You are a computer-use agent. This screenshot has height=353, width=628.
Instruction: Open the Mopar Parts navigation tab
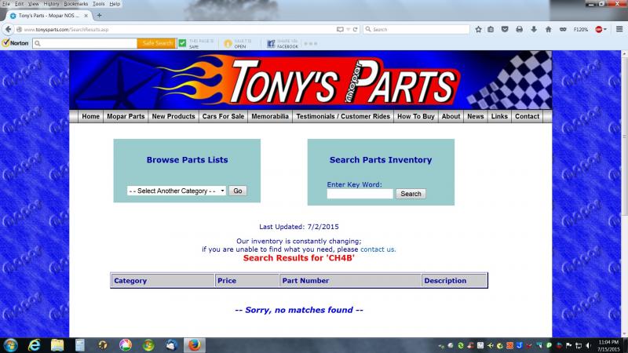[126, 116]
